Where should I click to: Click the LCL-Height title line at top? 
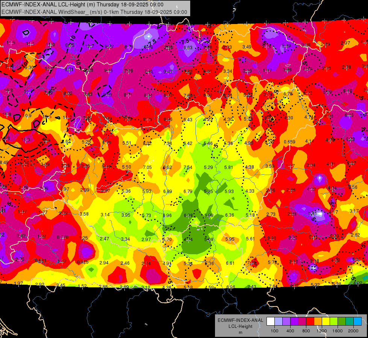click(x=83, y=5)
